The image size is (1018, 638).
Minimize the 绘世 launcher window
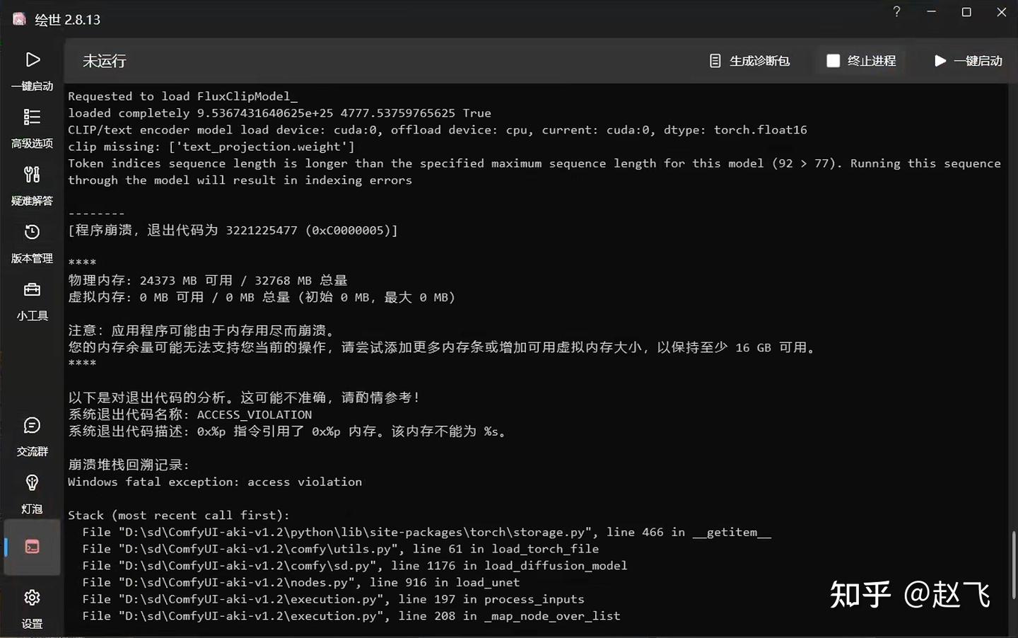(931, 12)
